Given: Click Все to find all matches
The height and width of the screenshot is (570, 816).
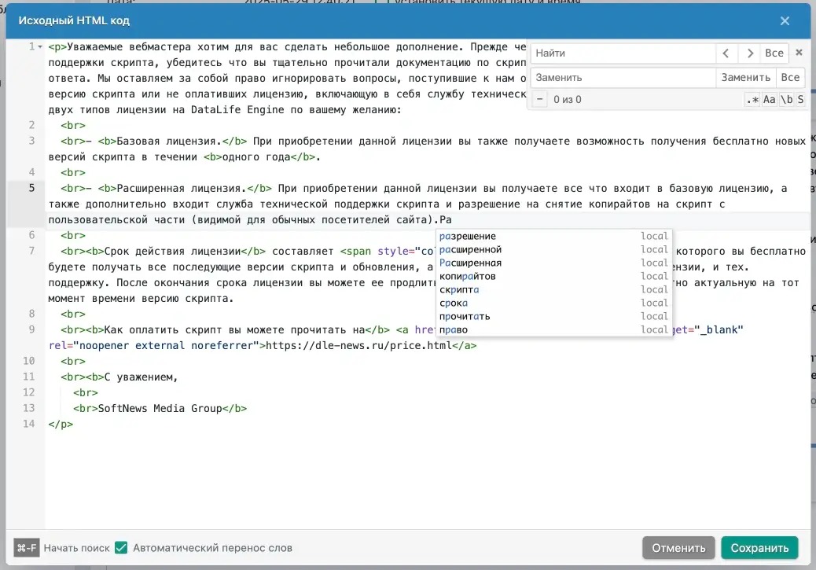Looking at the screenshot, I should point(774,53).
